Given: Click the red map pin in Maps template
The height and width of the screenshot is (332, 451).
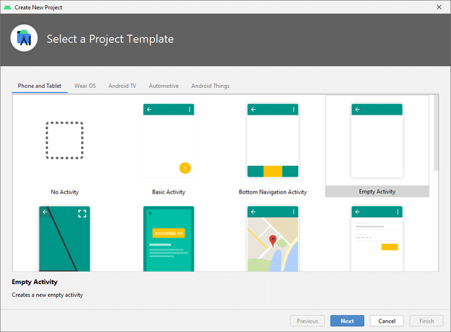Looking at the screenshot, I should pyautogui.click(x=273, y=241).
